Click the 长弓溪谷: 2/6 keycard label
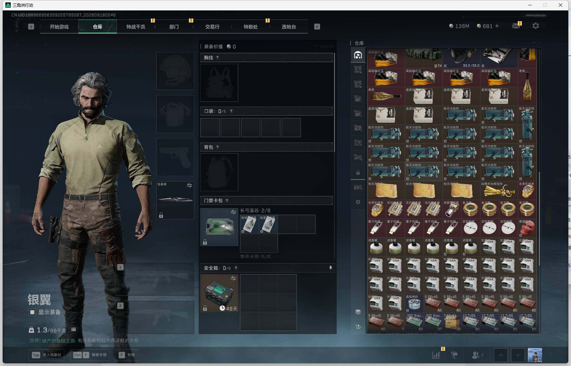The width and height of the screenshot is (571, 366). tap(255, 211)
